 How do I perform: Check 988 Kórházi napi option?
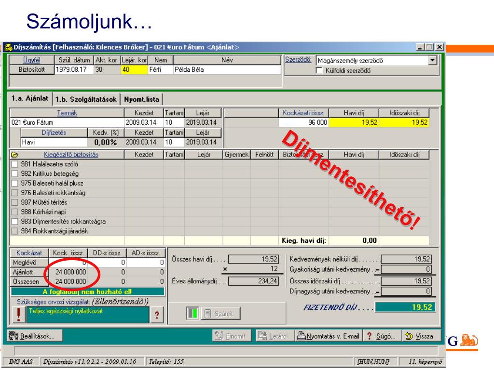[14, 212]
